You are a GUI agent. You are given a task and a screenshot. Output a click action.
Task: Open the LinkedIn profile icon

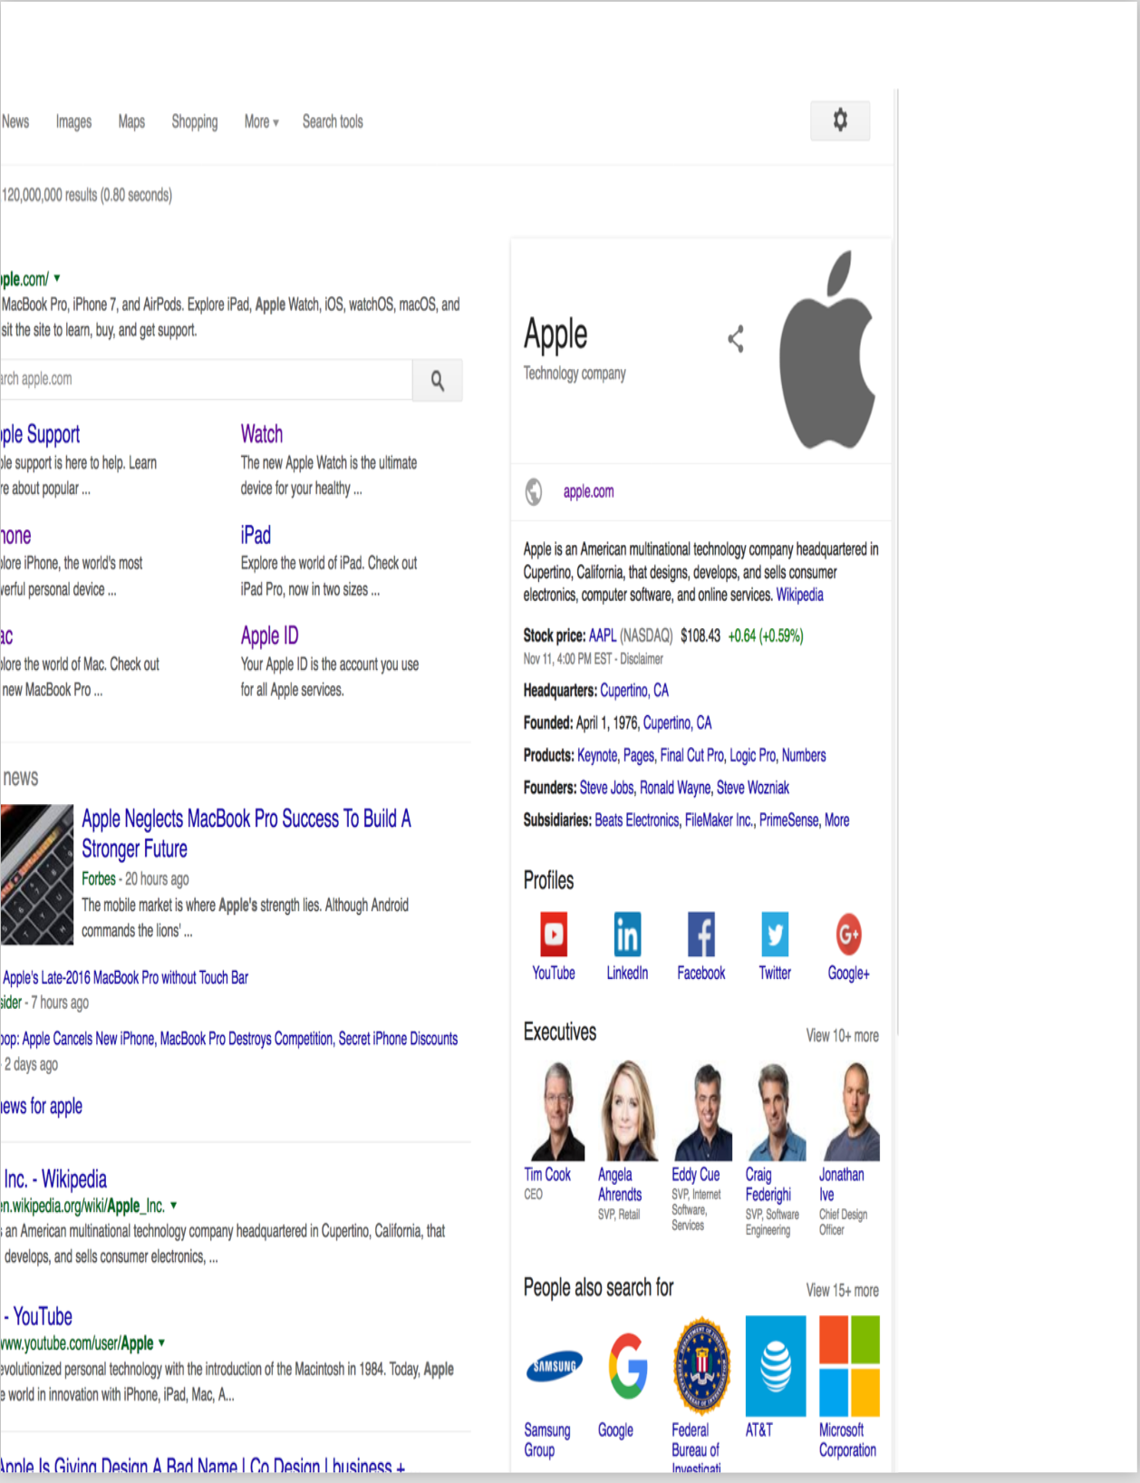tap(627, 934)
